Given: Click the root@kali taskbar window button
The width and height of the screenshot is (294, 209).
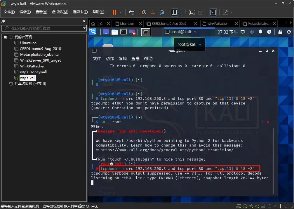Looking at the screenshot, I should pyautogui.click(x=189, y=32).
